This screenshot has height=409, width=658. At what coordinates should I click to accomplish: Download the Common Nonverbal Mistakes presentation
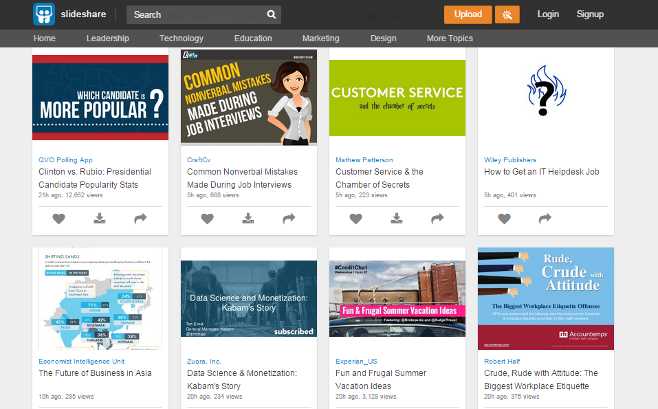pyautogui.click(x=248, y=219)
